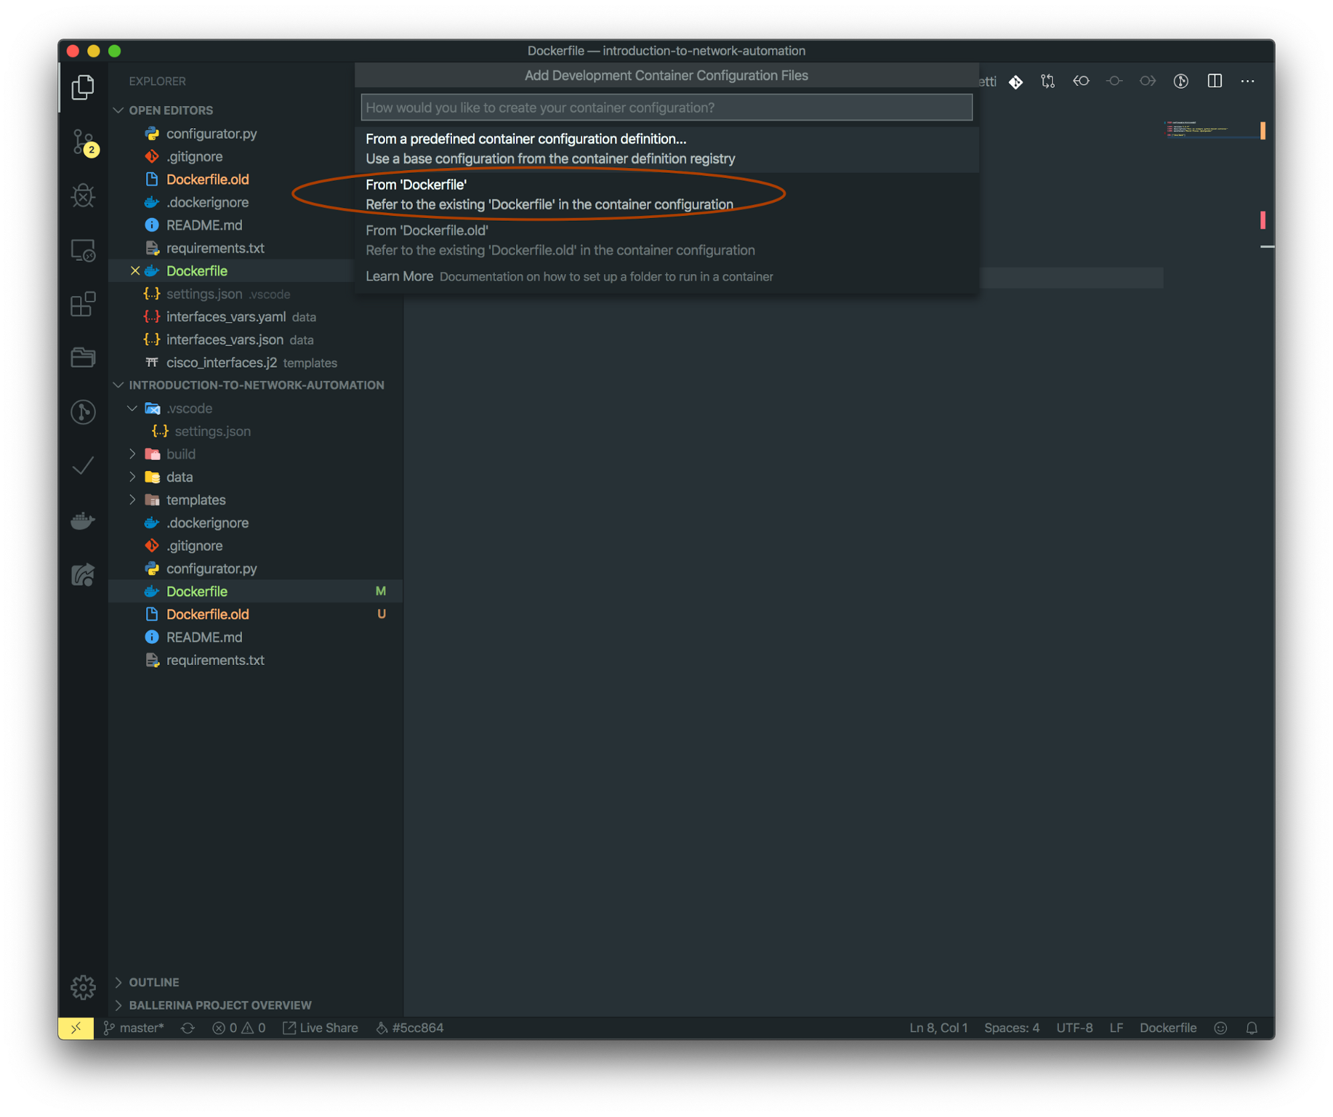Screen dimensions: 1333x1117
Task: Open cisco_interfaces.j2 from Open Editors
Action: pyautogui.click(x=221, y=363)
